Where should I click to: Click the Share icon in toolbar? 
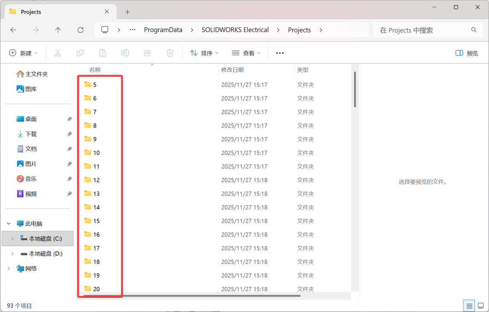tap(148, 53)
